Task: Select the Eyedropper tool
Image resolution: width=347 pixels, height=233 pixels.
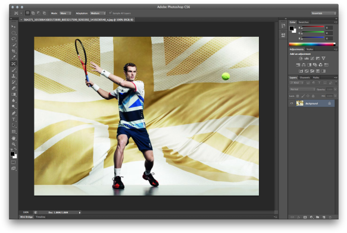Action: [14, 57]
